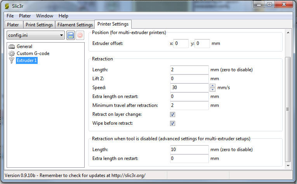Decrease retraction Speed with down arrow

click(x=212, y=89)
